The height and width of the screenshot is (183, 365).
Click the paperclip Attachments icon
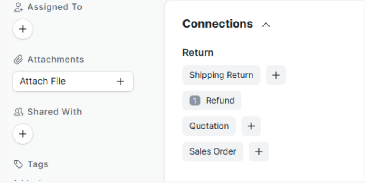(18, 60)
